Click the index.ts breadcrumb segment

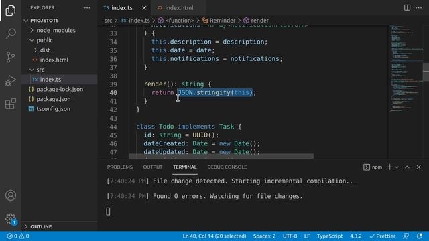click(135, 21)
